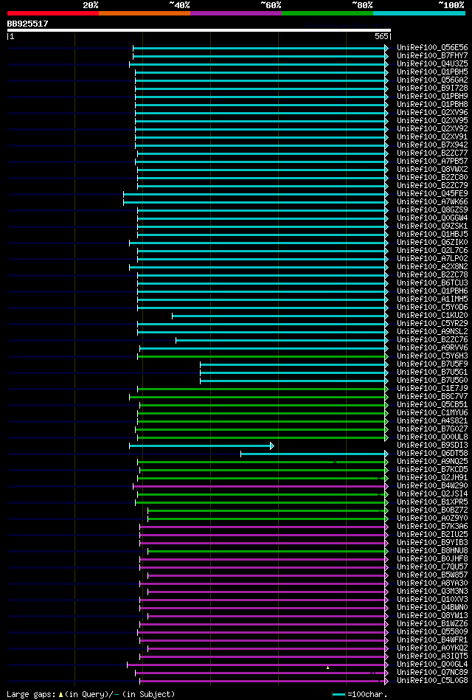Select the UniRef100_B9SDI3 label
The height and width of the screenshot is (700, 472).
[x=433, y=445]
